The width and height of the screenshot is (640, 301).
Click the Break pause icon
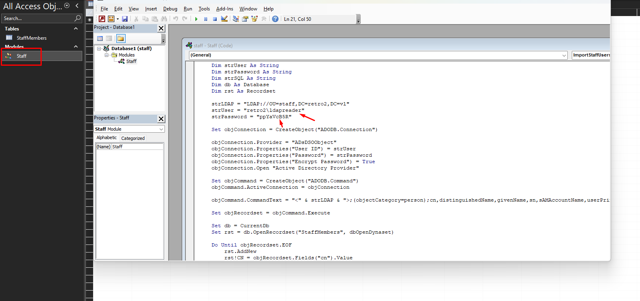click(205, 19)
